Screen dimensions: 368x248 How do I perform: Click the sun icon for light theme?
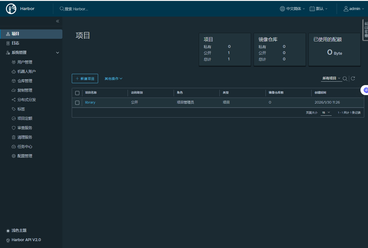8,231
